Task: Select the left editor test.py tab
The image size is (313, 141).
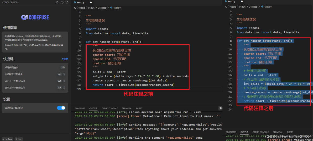Action: [83, 2]
